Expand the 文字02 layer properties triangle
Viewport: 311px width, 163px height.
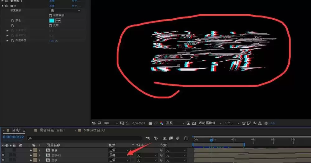(31, 155)
